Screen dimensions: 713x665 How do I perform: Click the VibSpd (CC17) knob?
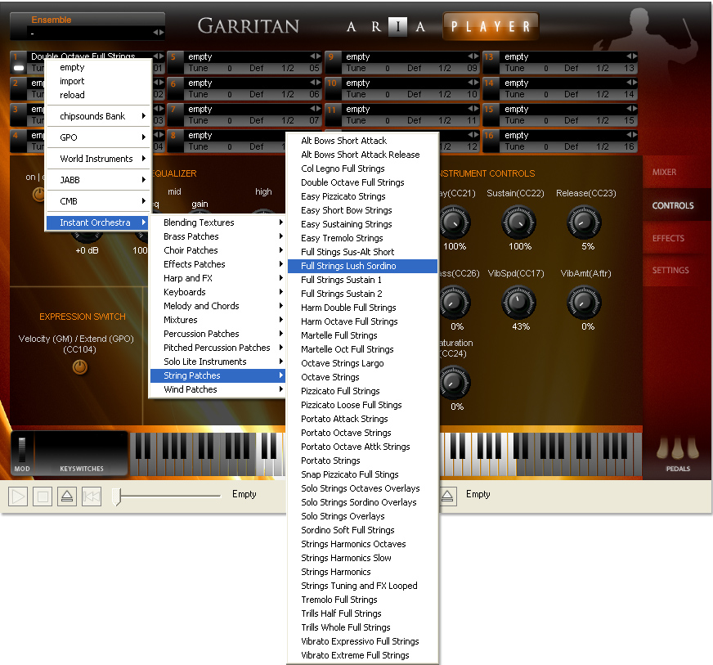tap(517, 303)
